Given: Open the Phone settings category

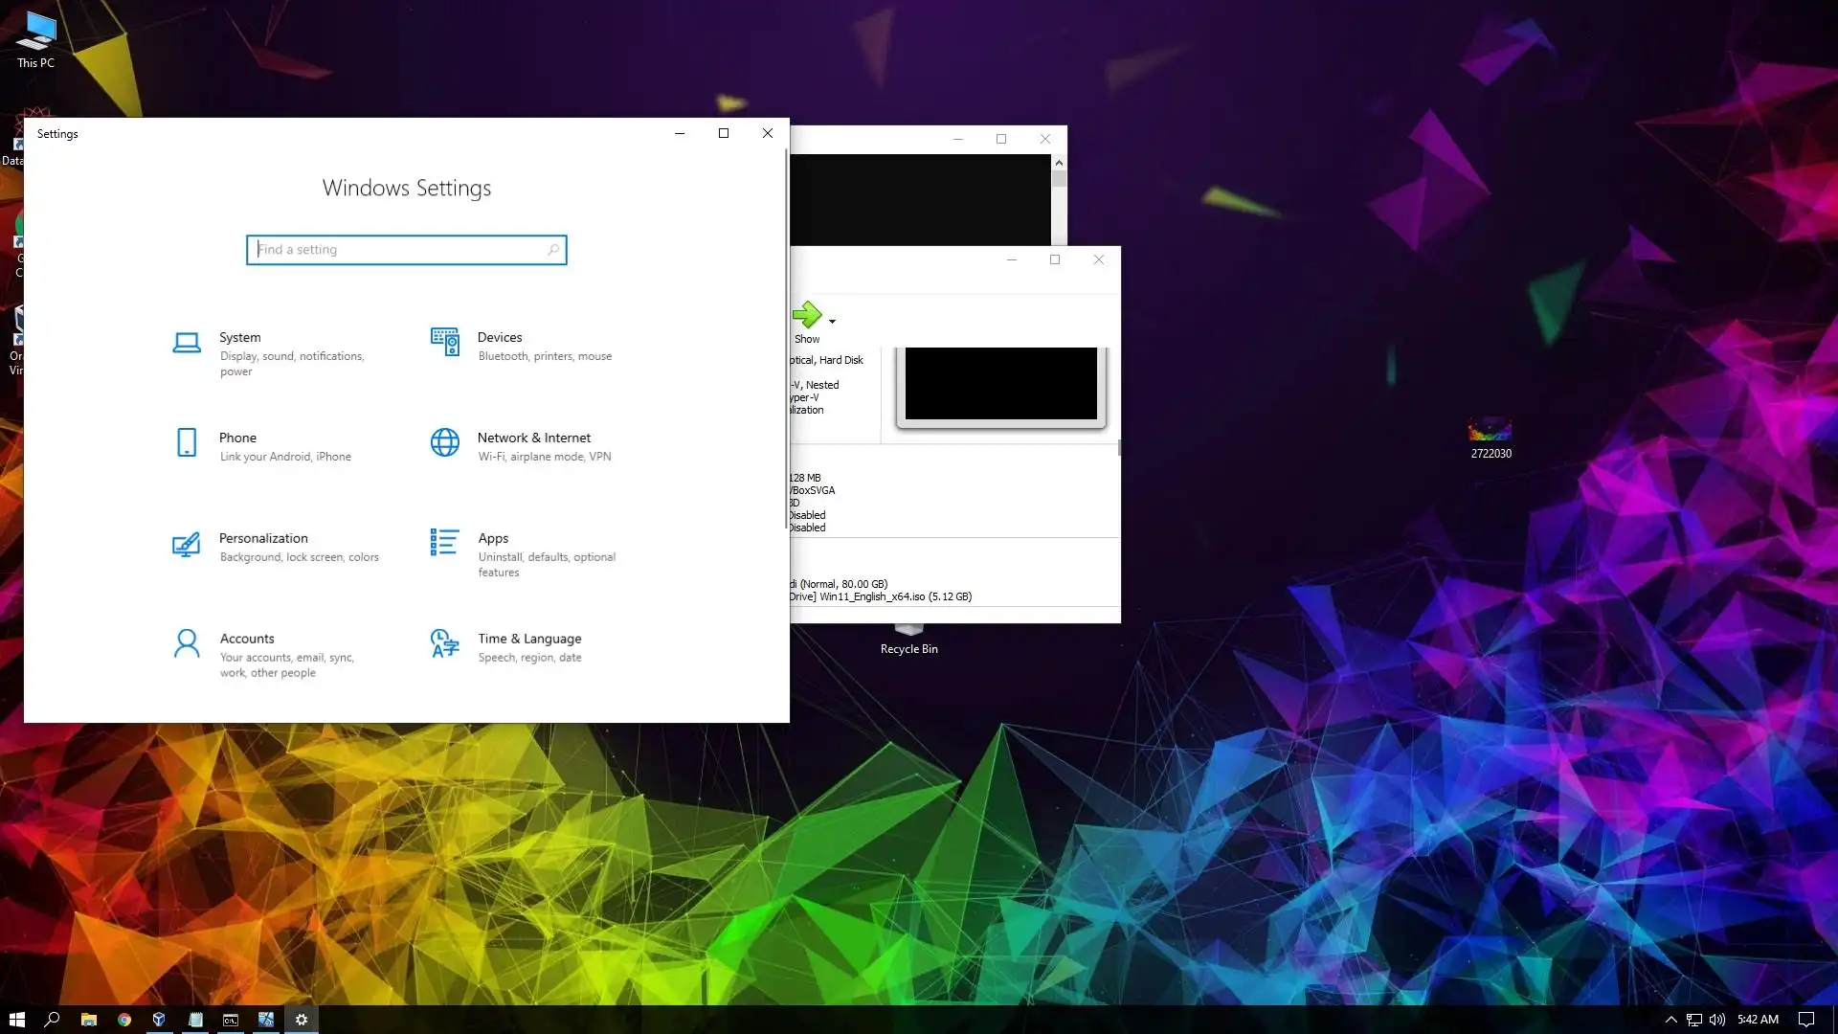Looking at the screenshot, I should [237, 438].
